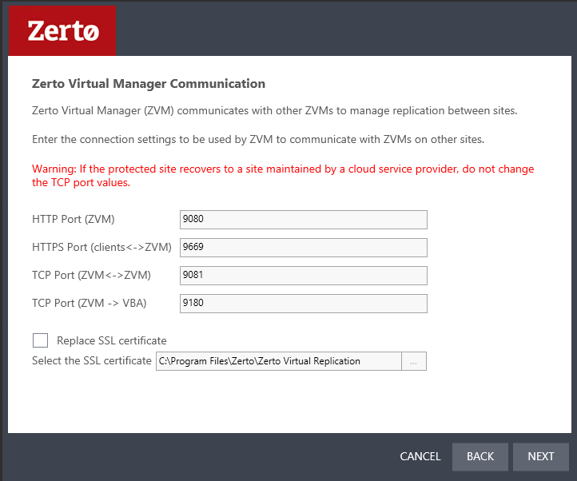Screen dimensions: 577x481
Task: Click the SSL certificate path field
Action: (x=279, y=361)
